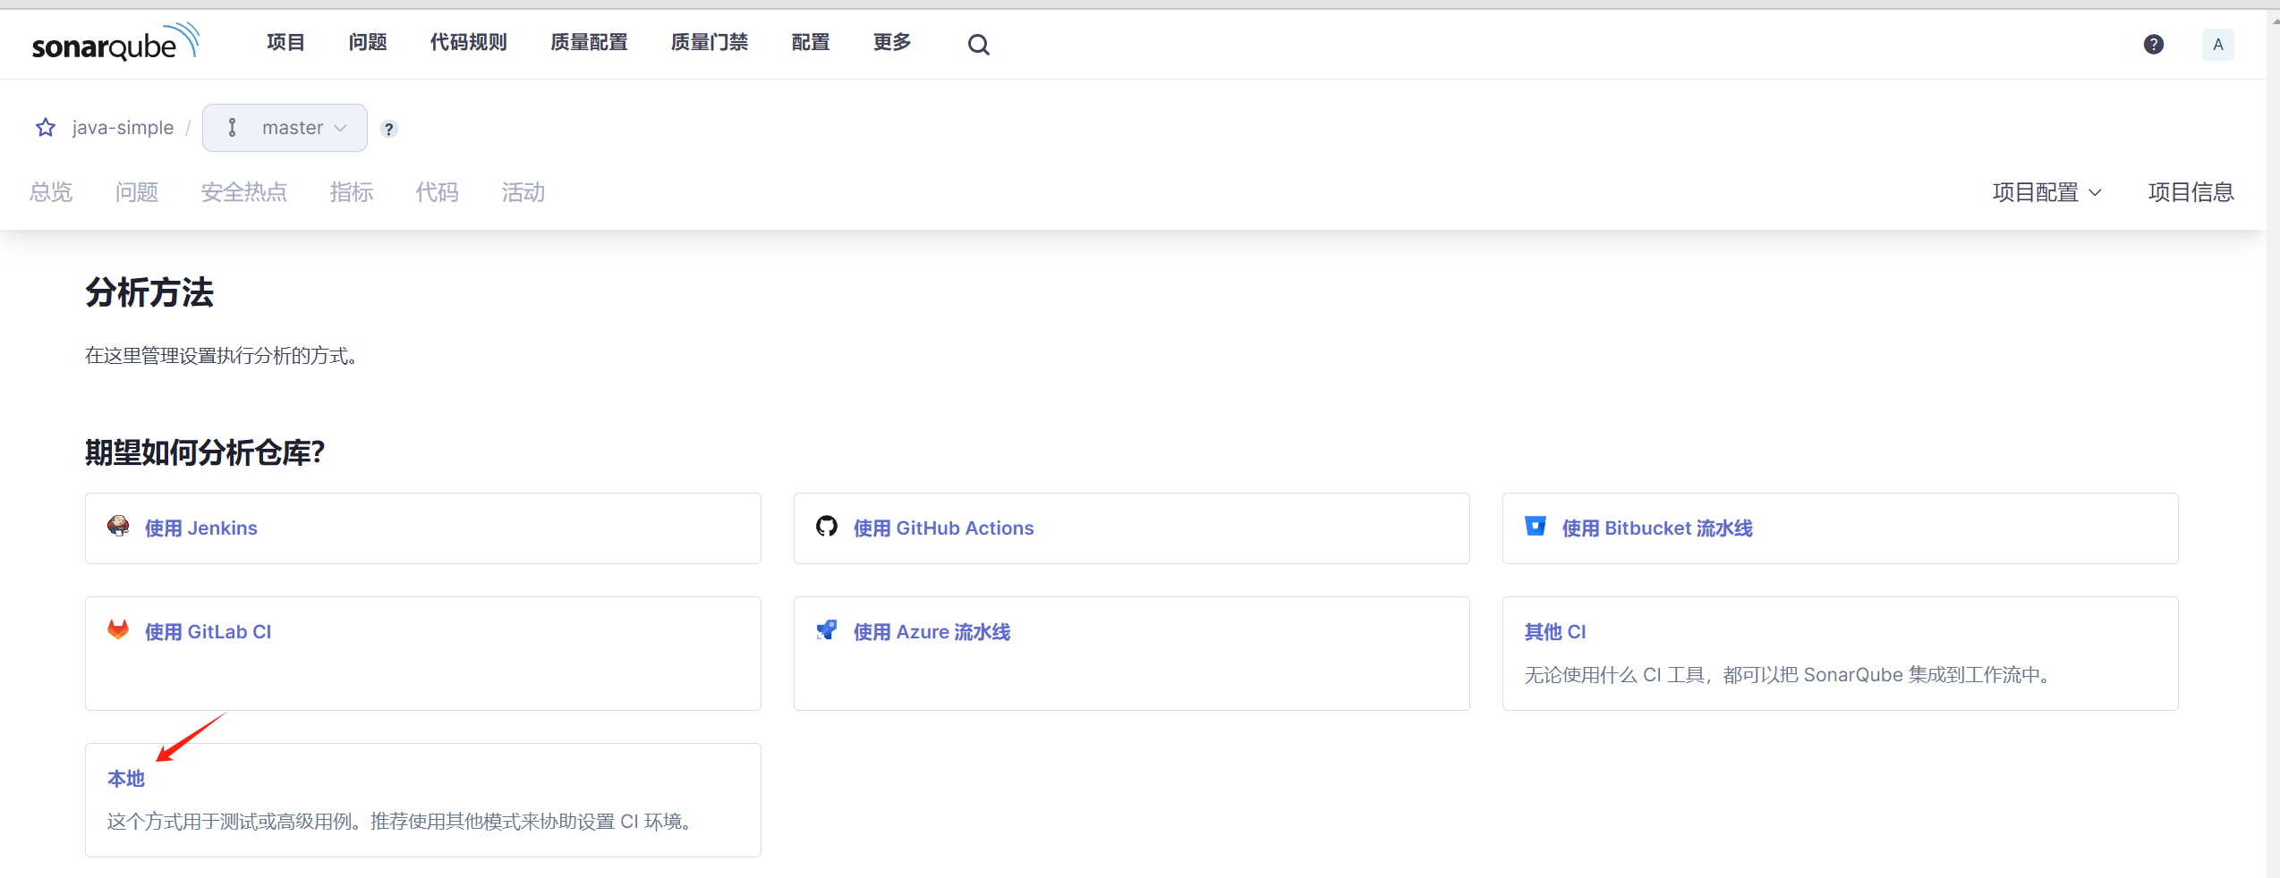This screenshot has width=2280, height=878.
Task: Open the 质量配置 menu
Action: [590, 42]
